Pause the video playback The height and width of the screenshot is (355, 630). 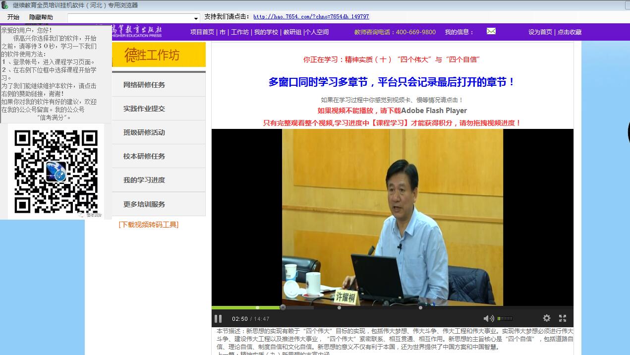218,318
